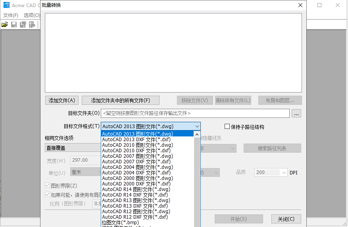The width and height of the screenshot is (348, 227).
Task: Close the batch convert dialog with X
Action: pyautogui.click(x=300, y=5)
